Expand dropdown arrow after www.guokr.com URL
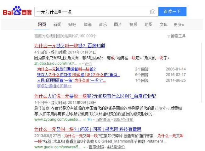205x151 pixels. 84,147
